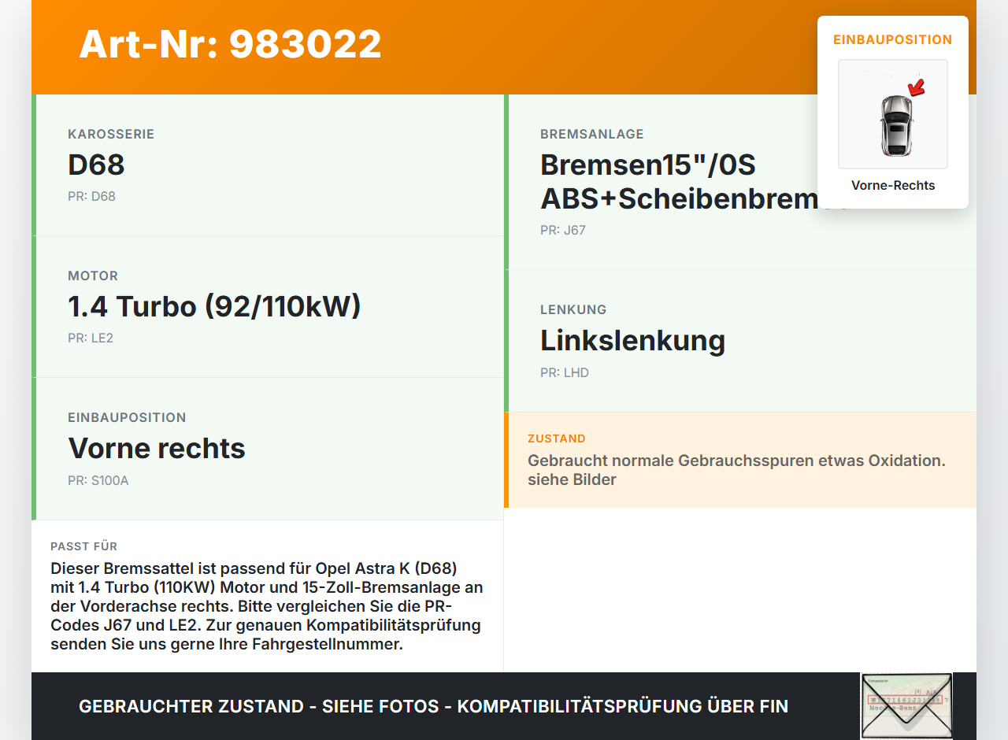Click the highlighted VIN box on the Fahrzeugschein
The width and height of the screenshot is (1008, 740).
point(906,701)
